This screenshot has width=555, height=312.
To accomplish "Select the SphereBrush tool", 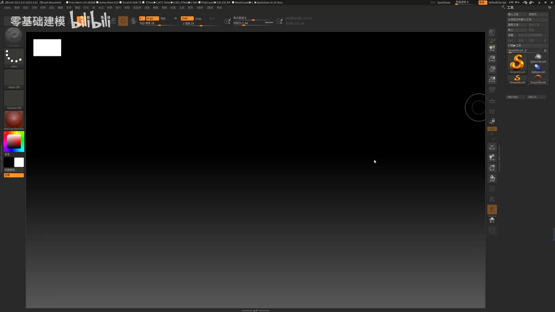I will click(x=538, y=58).
